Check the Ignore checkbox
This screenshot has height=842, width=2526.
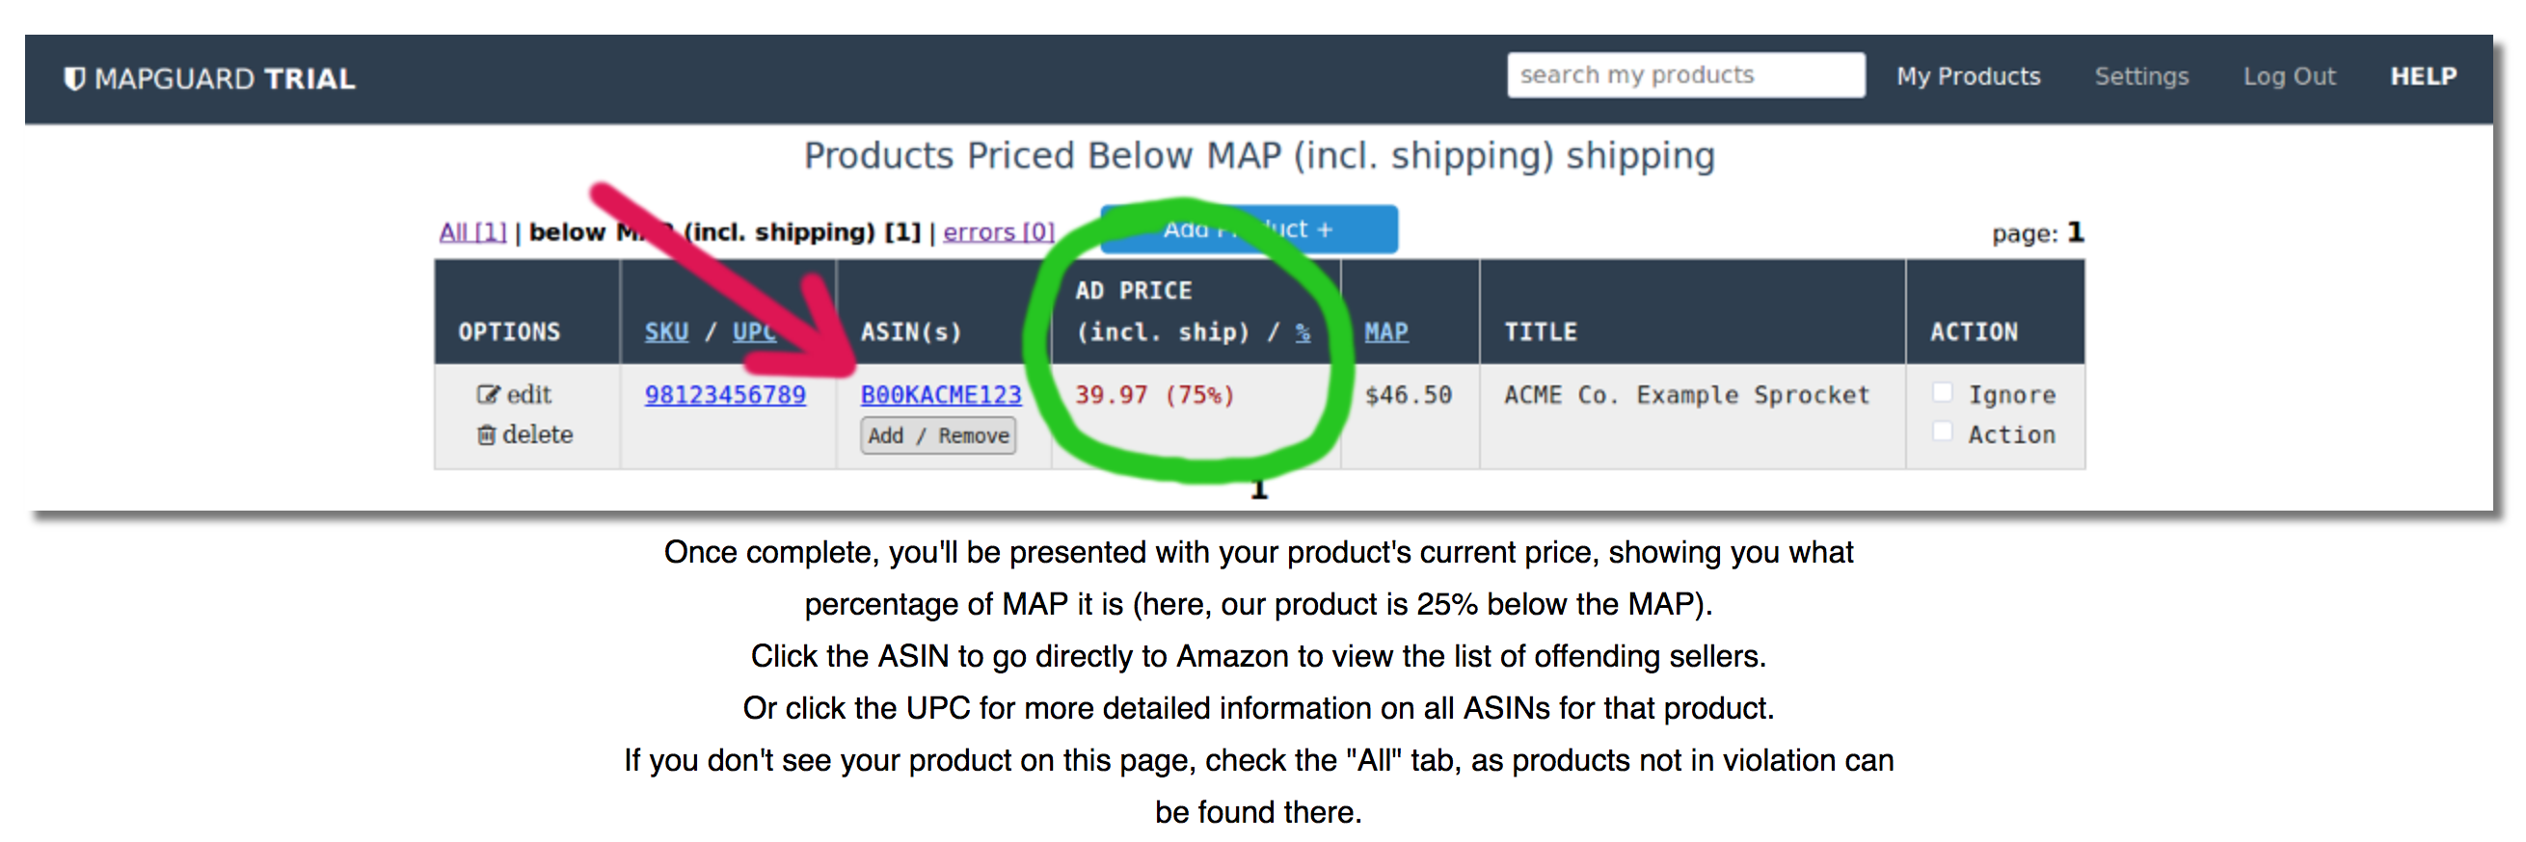(x=1942, y=393)
